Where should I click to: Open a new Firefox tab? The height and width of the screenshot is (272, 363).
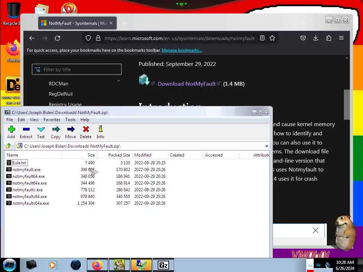(x=124, y=23)
